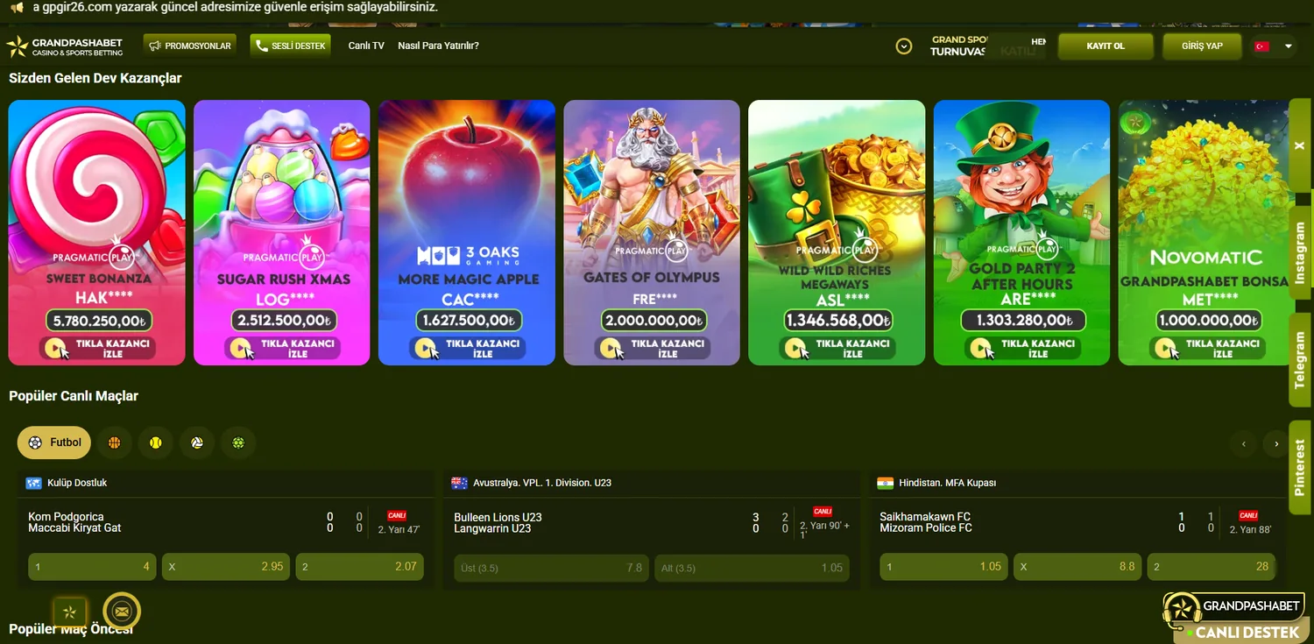This screenshot has width=1314, height=644.
Task: Open the Promosyonlar page
Action: tap(190, 46)
